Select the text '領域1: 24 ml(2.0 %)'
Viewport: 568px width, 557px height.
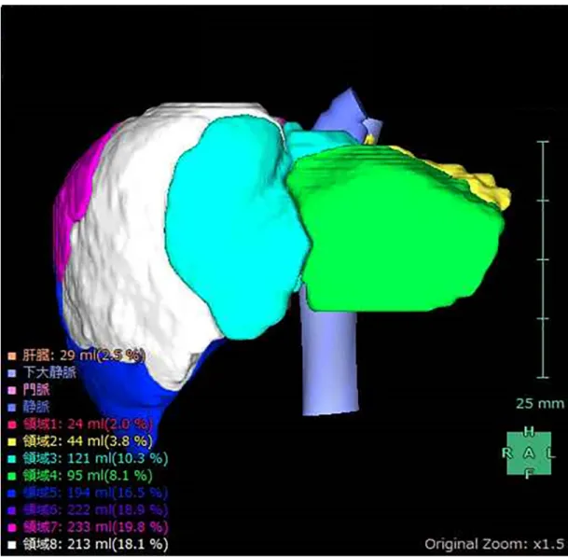coord(88,424)
